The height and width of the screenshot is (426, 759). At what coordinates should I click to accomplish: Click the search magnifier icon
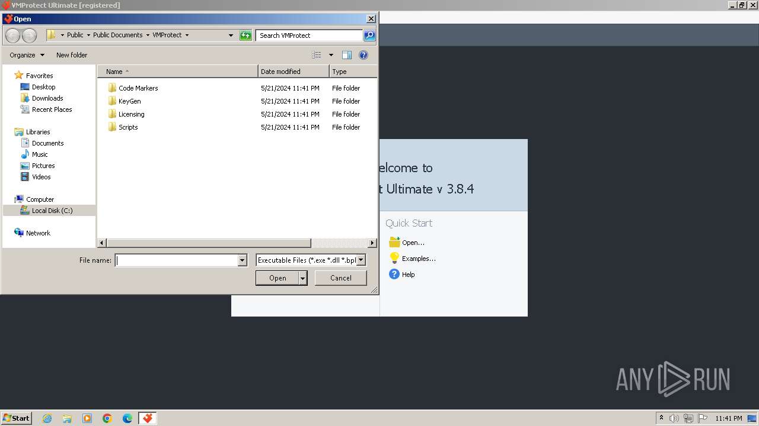pyautogui.click(x=369, y=35)
